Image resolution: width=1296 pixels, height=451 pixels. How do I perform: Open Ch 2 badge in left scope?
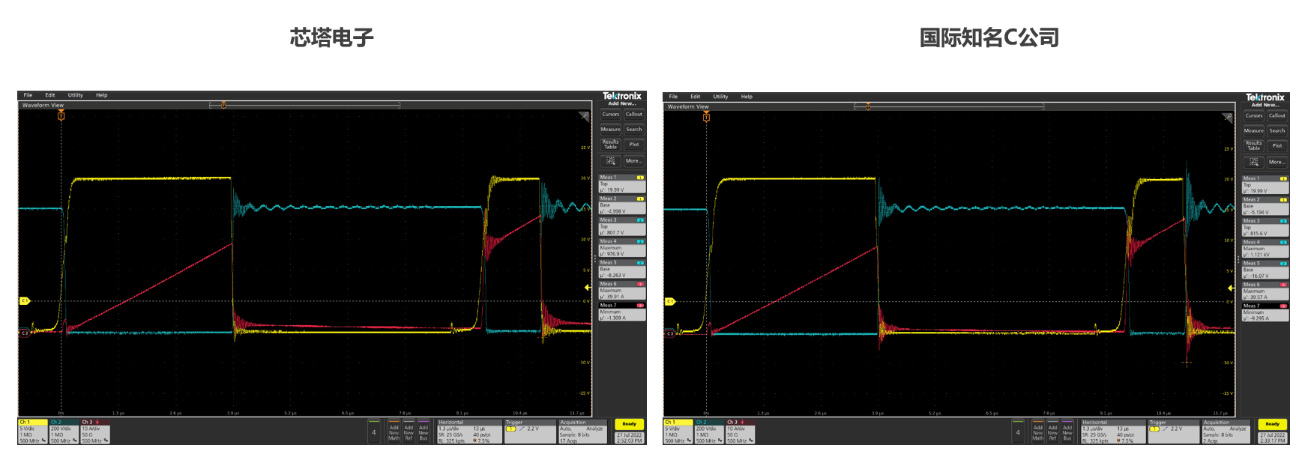coord(64,432)
